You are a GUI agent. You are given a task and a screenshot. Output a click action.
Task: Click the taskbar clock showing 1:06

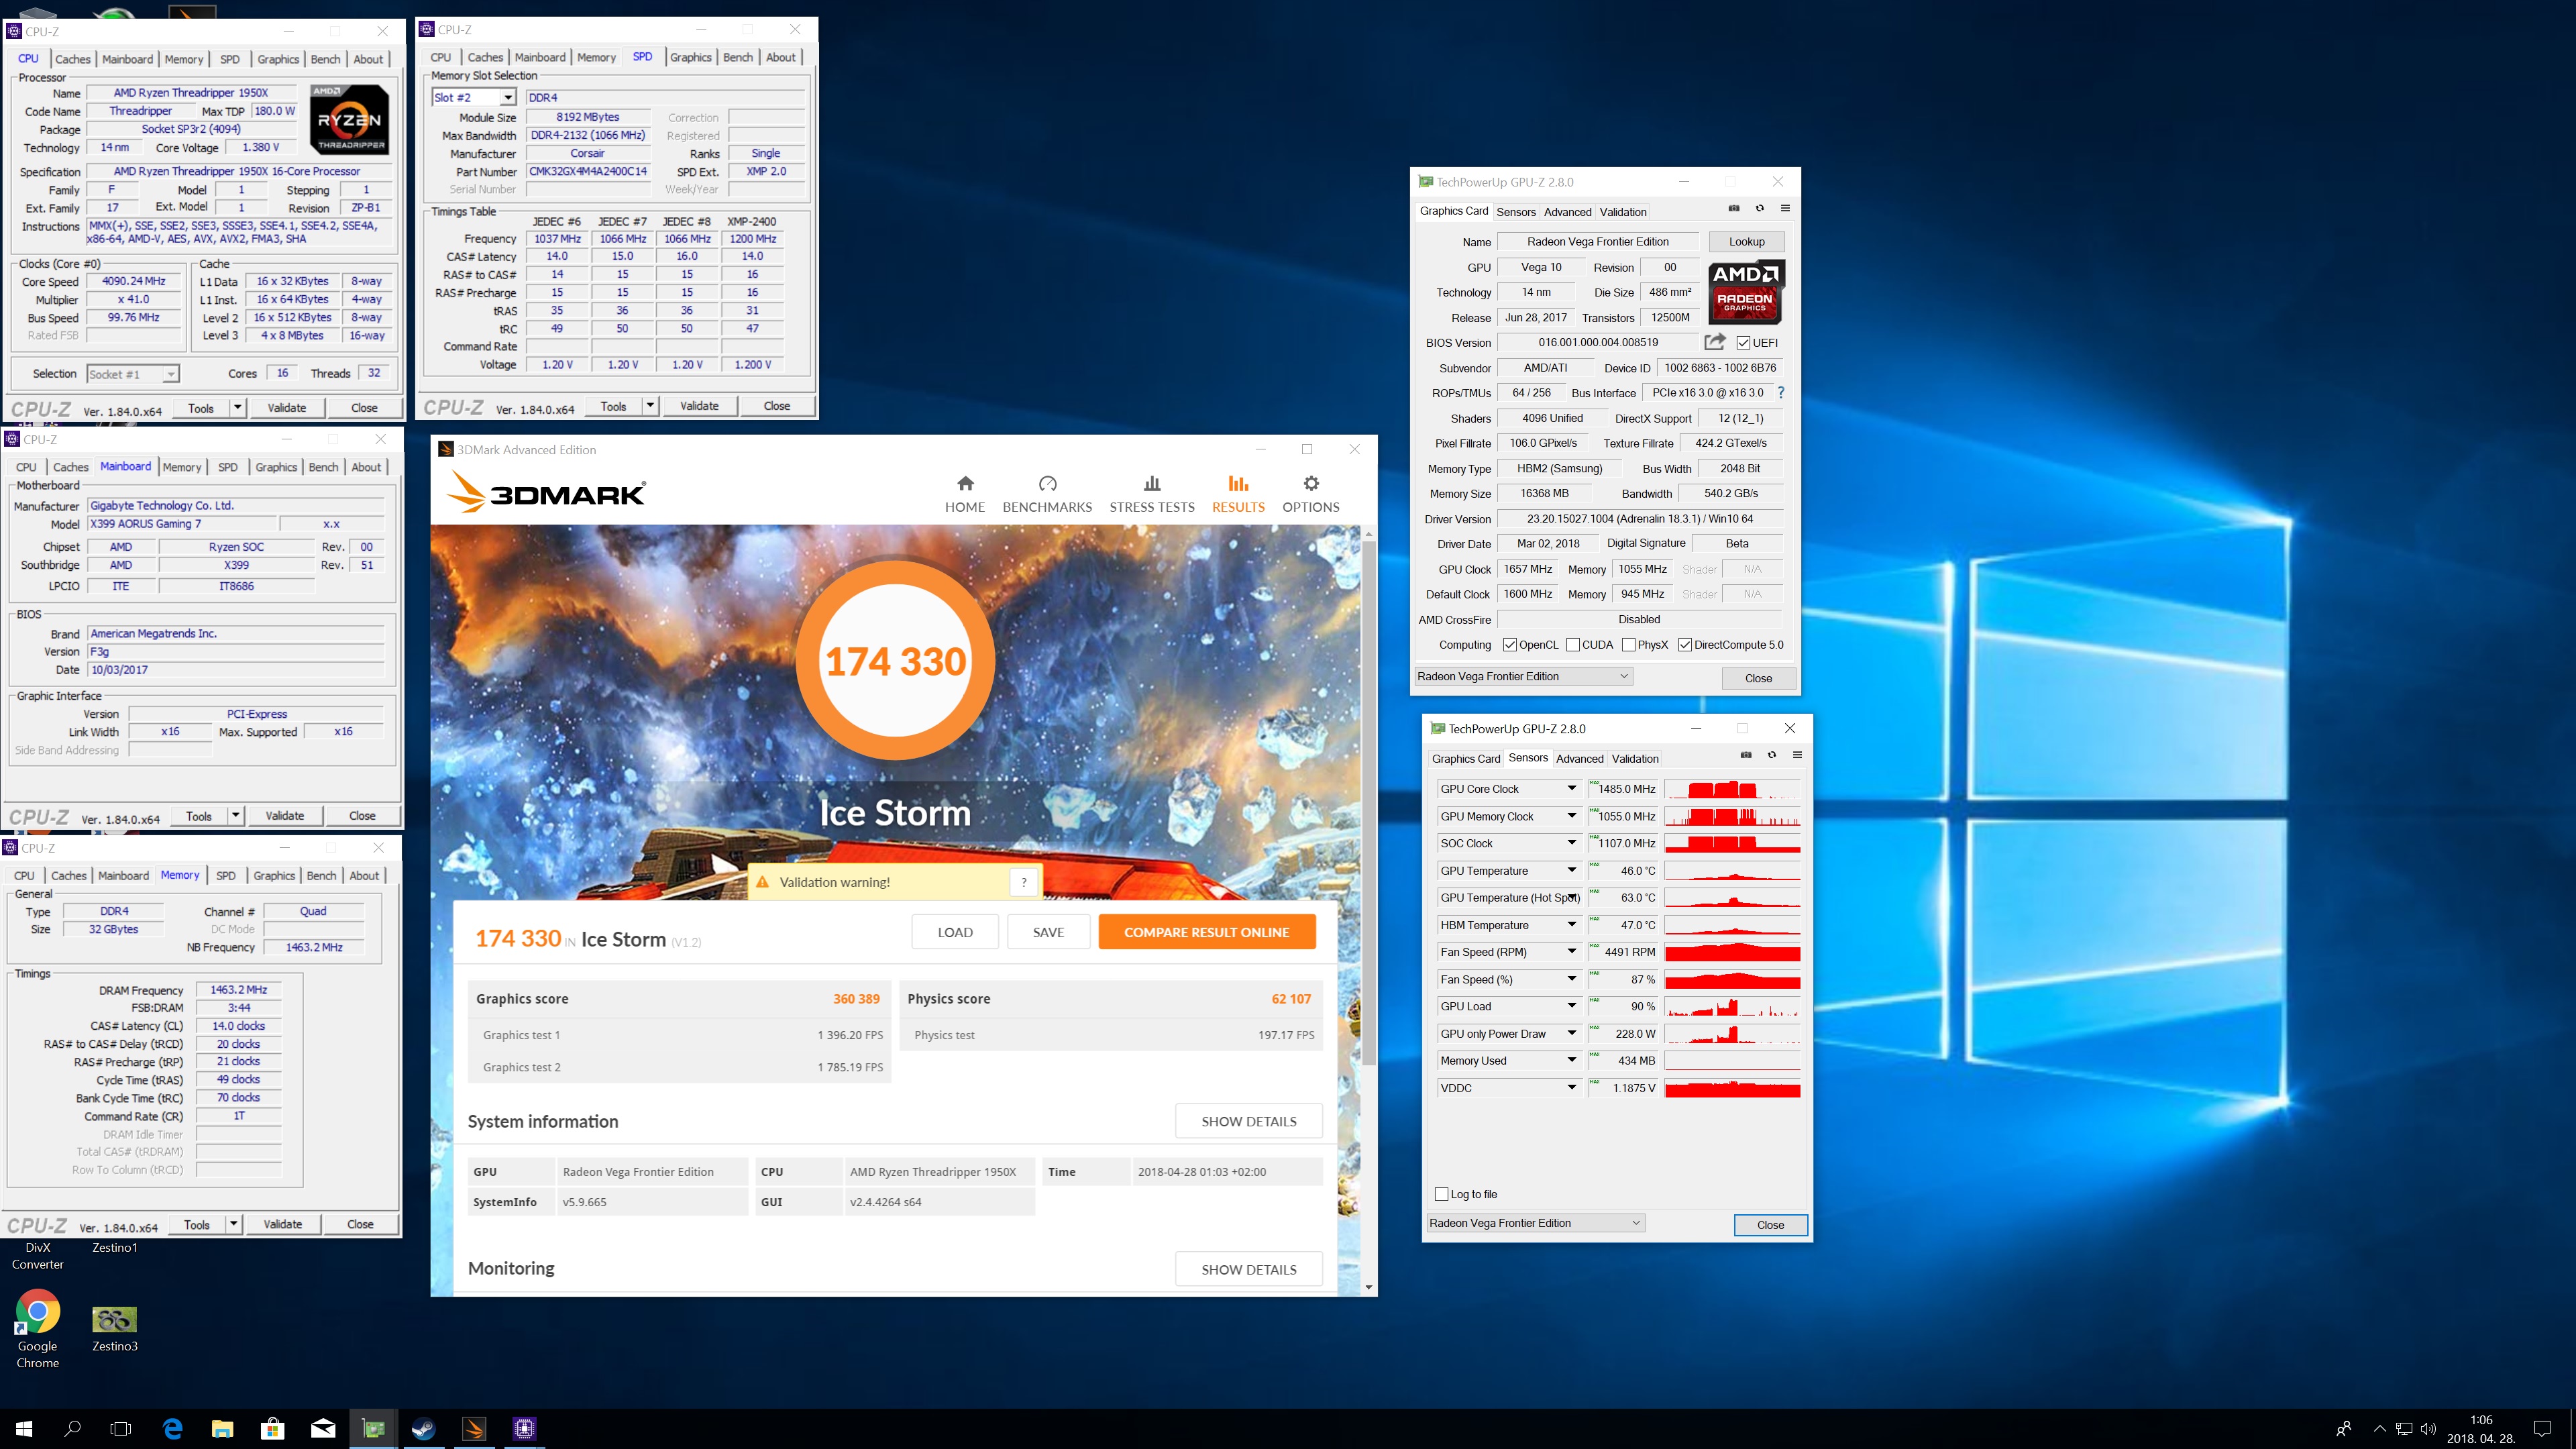2481,1429
